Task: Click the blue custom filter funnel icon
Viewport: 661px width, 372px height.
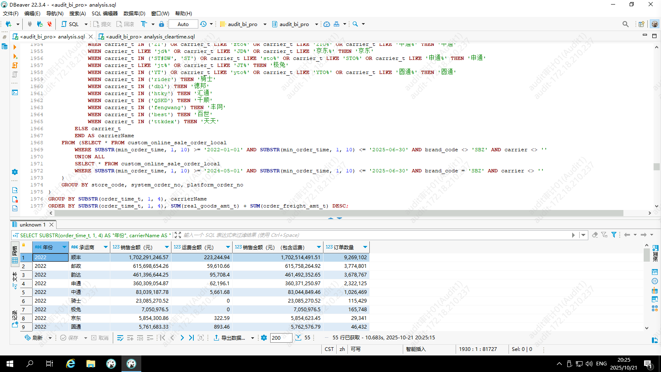Action: [614, 235]
